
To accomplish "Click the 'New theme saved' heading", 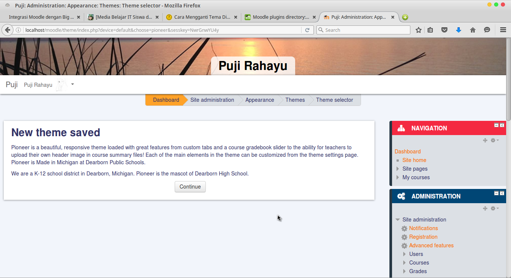I will pyautogui.click(x=56, y=132).
